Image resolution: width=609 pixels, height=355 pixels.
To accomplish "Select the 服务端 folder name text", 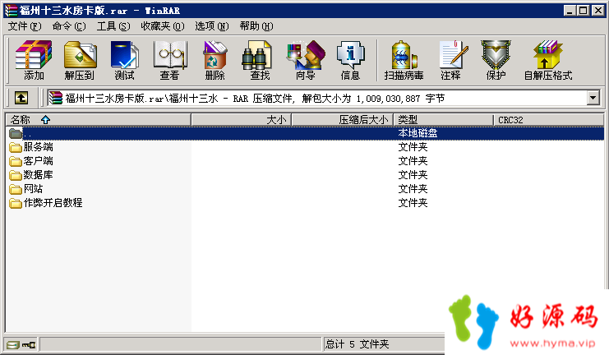I will [38, 147].
